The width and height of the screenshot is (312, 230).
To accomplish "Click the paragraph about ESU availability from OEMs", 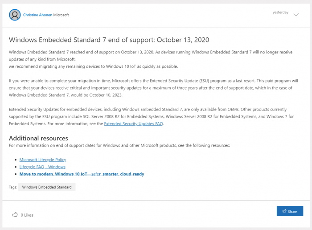I will click(152, 116).
